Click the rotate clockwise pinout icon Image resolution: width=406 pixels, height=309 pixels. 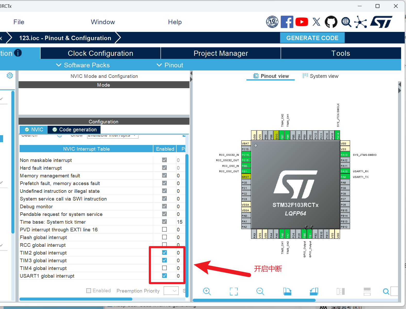tap(287, 291)
